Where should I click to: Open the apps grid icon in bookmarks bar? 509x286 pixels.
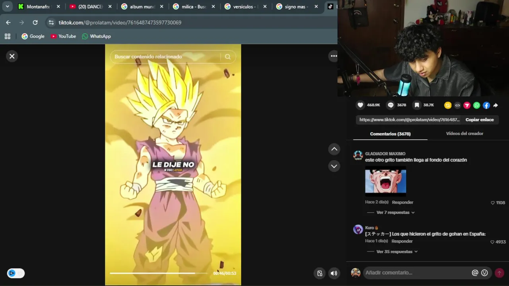[7, 36]
